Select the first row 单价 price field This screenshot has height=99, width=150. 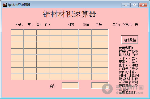click(x=85, y=33)
